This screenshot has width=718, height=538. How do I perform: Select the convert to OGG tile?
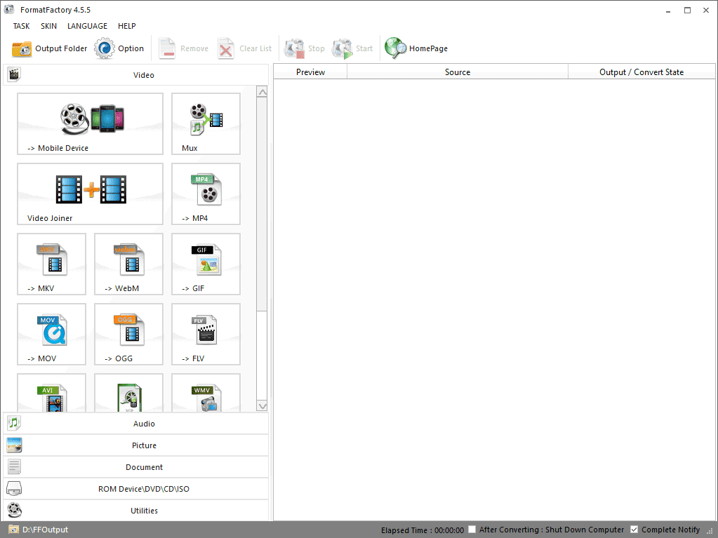tap(128, 334)
